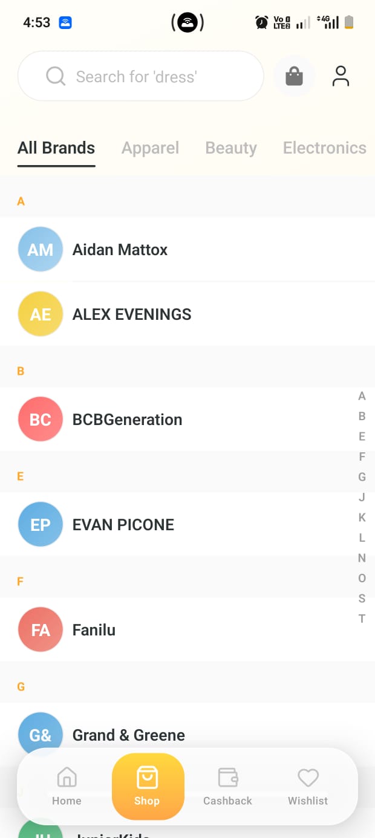Switch to the Apparel tab

[150, 148]
